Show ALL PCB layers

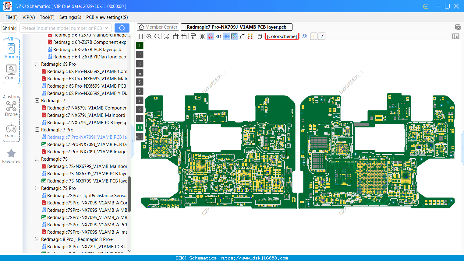click(x=140, y=137)
